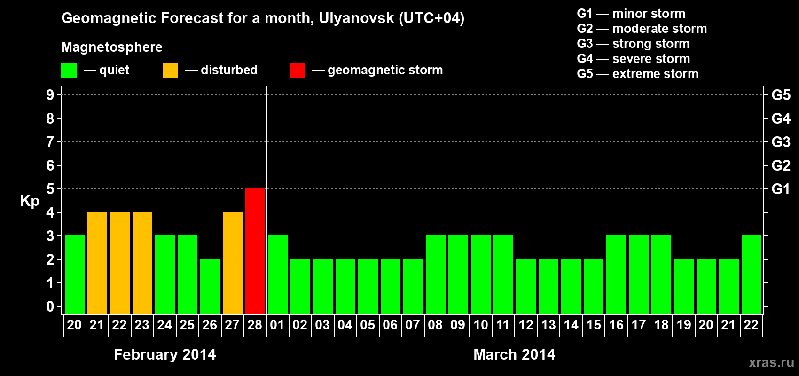Click the 'G5 — extreme storm' legend line
Screen dimensions: 799x376
point(638,74)
